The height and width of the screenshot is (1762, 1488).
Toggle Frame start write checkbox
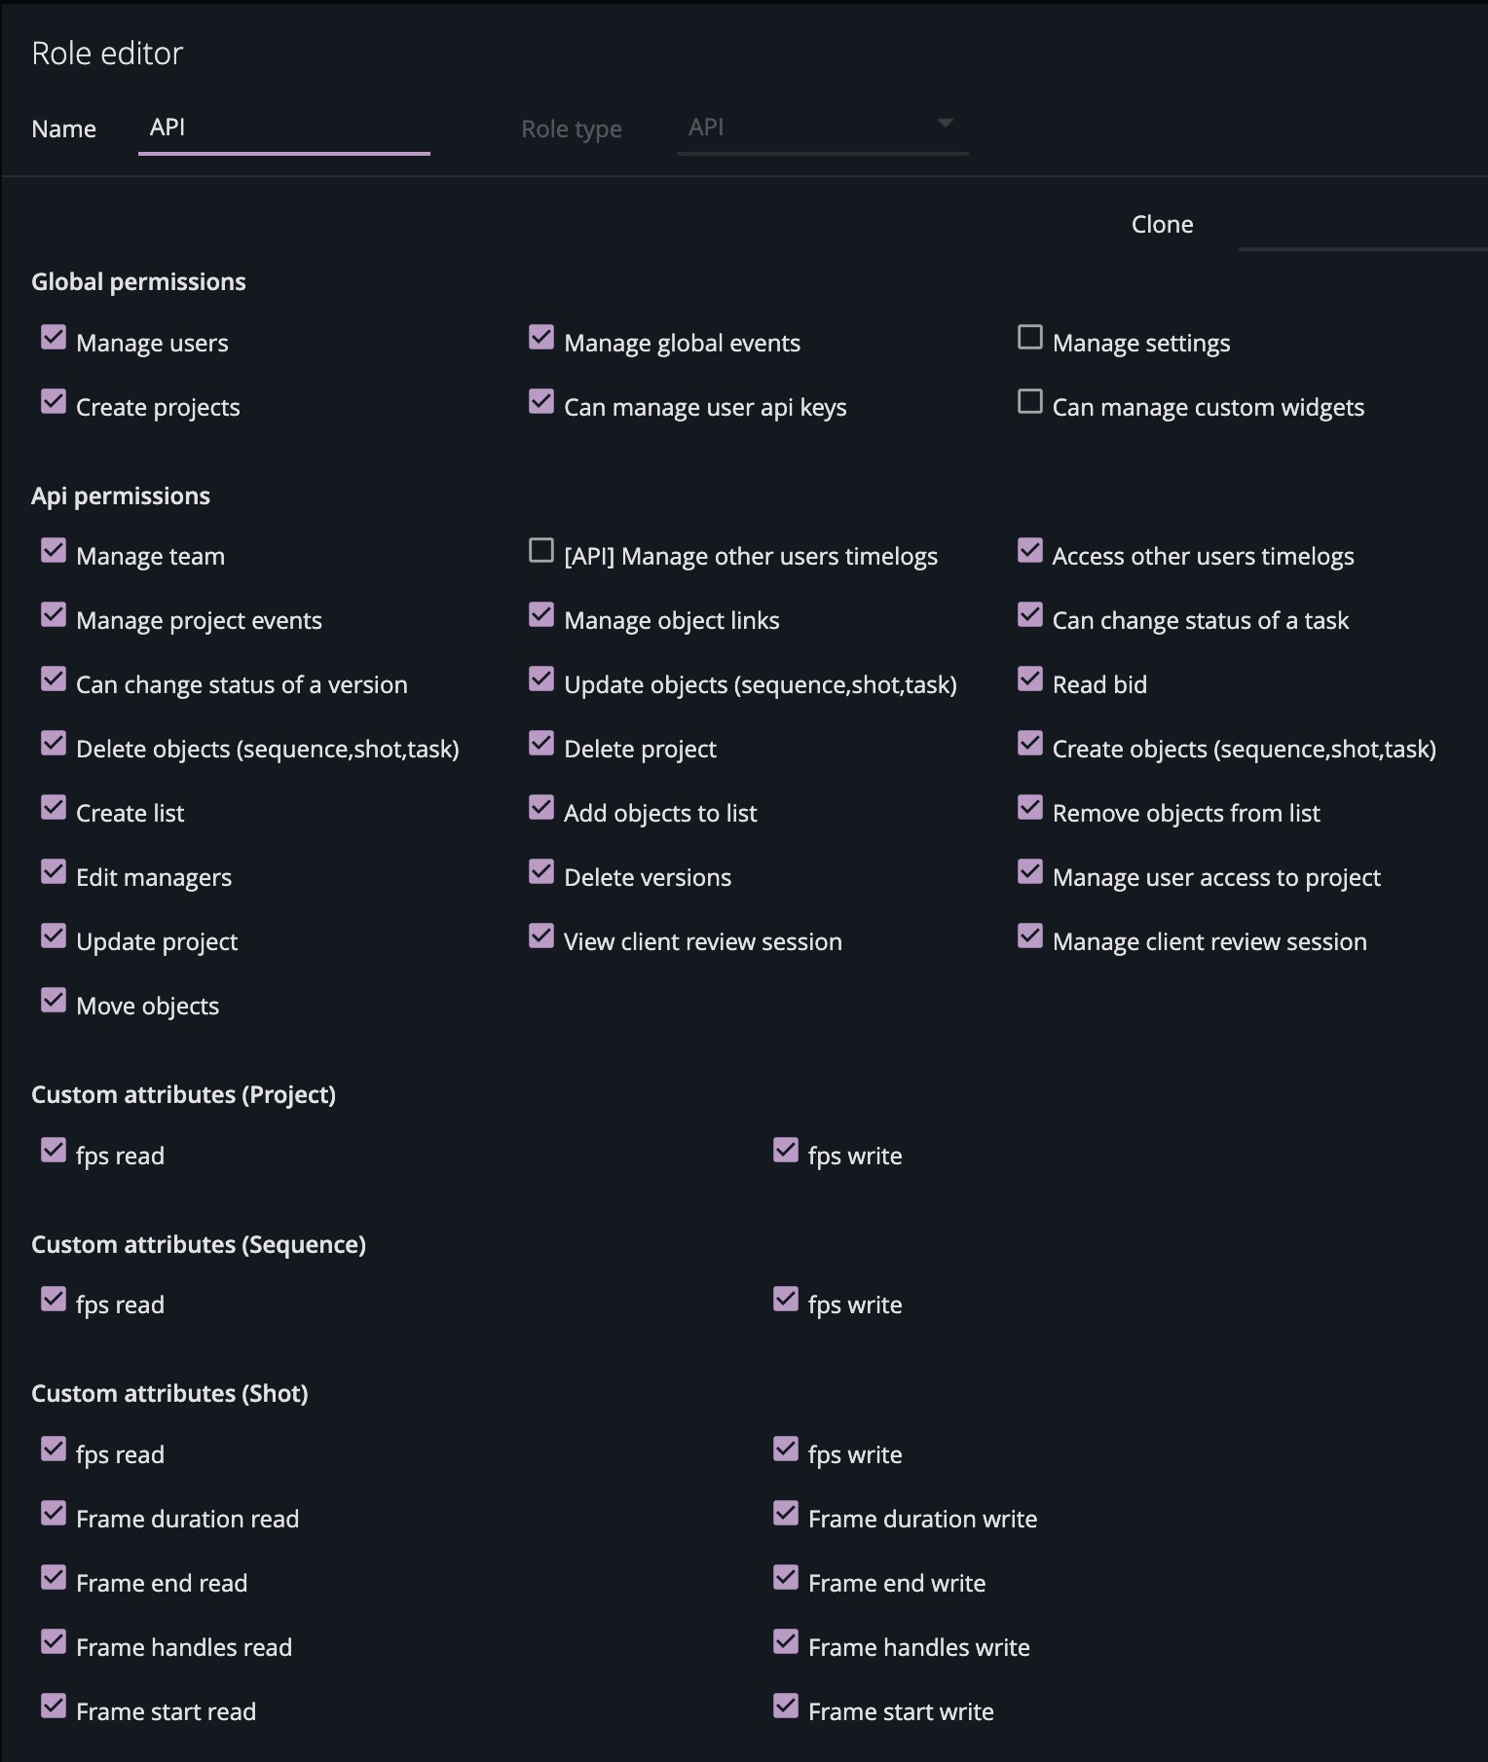click(786, 1707)
